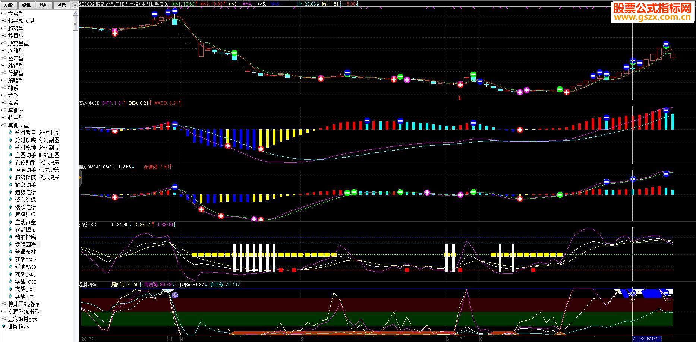Image resolution: width=696 pixels, height=342 pixels.
Task: Click the 2018/09/03 date label on time axis
Action: click(647, 339)
